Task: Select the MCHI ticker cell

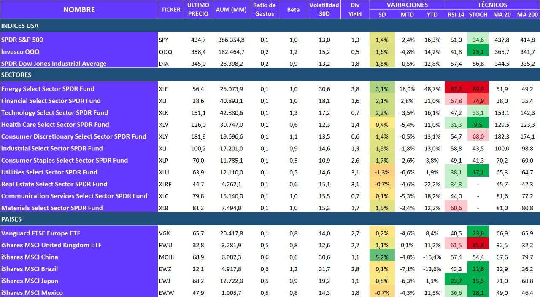Action: 171,257
